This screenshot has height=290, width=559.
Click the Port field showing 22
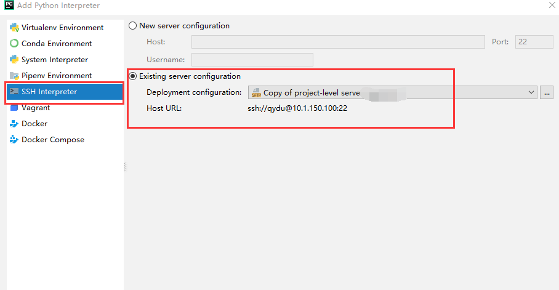point(534,42)
